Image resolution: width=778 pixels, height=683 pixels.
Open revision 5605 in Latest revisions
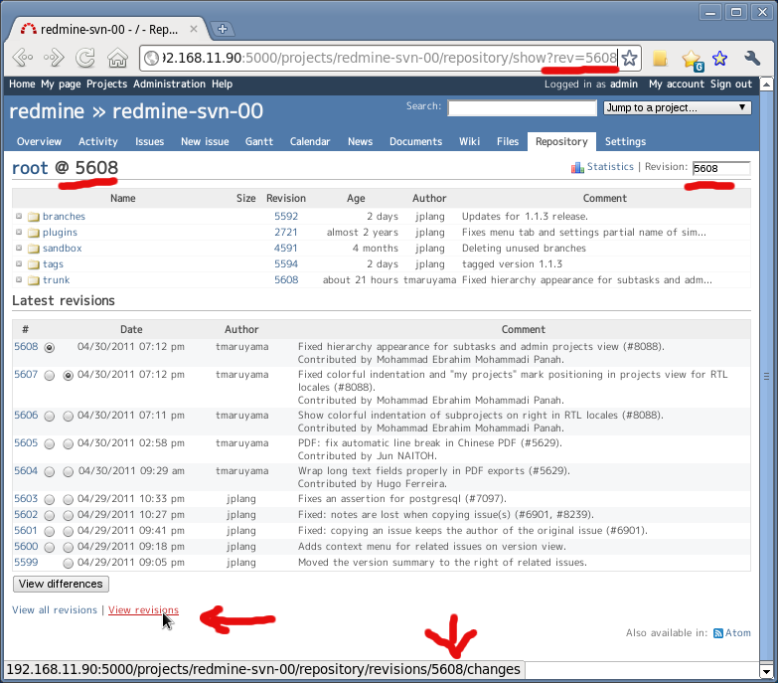coord(26,442)
